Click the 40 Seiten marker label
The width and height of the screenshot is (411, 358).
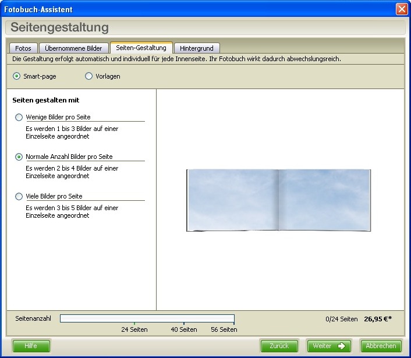click(x=184, y=329)
